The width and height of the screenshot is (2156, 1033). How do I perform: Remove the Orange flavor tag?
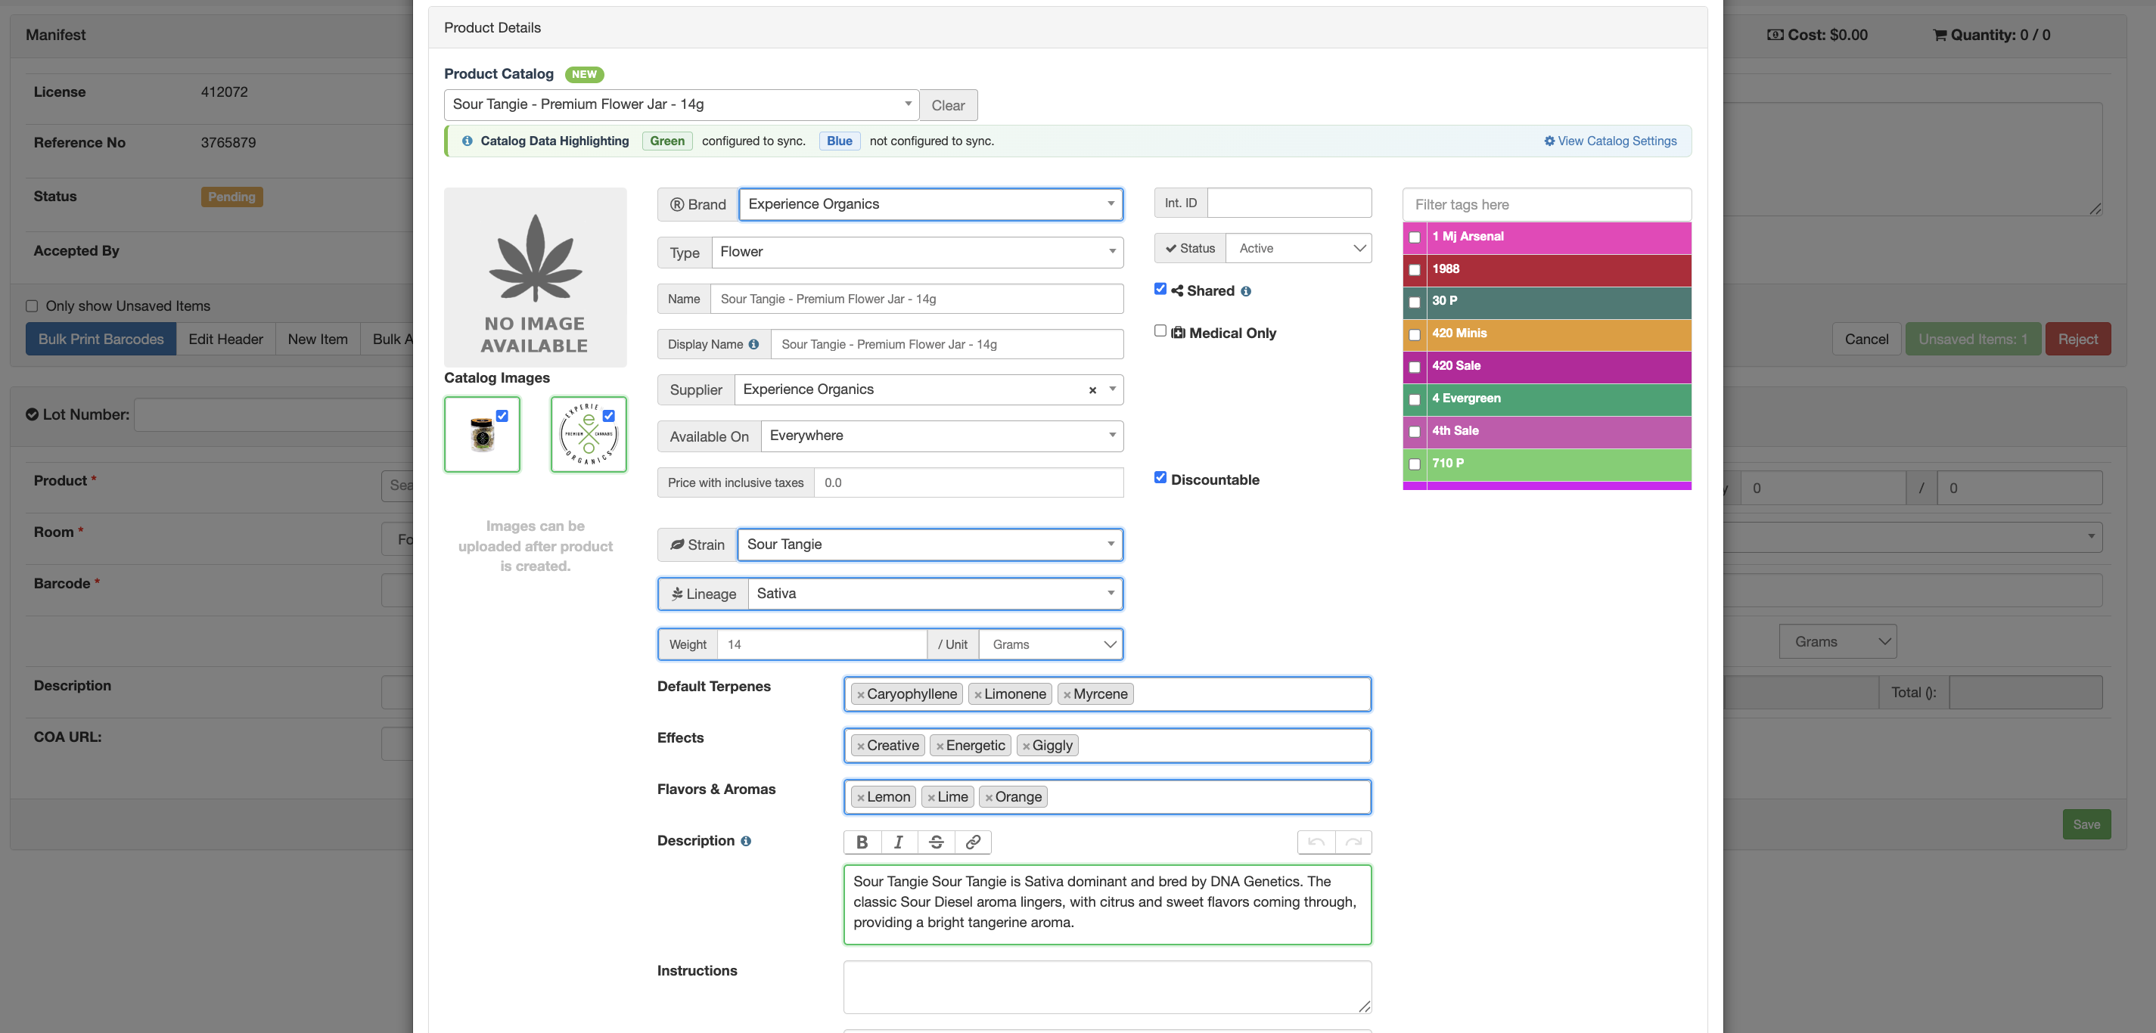pos(989,797)
